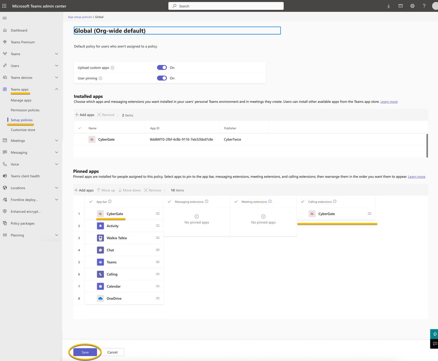The image size is (438, 361).
Task: Click Add apps under Installed apps
Action: 84,115
